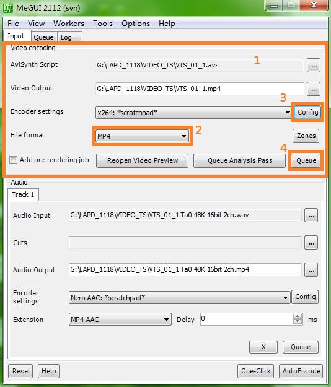
Task: Enable Add pre-rendering job checkbox
Action: (x=13, y=160)
